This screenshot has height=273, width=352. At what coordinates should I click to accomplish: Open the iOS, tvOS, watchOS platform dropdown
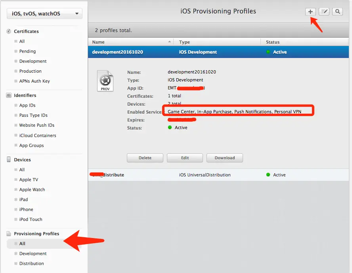[x=44, y=14]
